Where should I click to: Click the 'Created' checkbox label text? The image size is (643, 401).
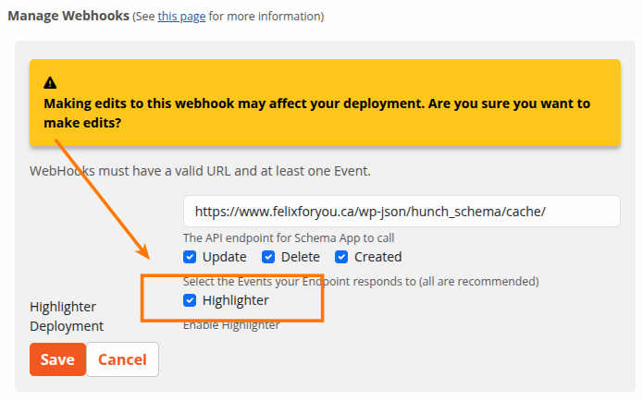click(378, 257)
